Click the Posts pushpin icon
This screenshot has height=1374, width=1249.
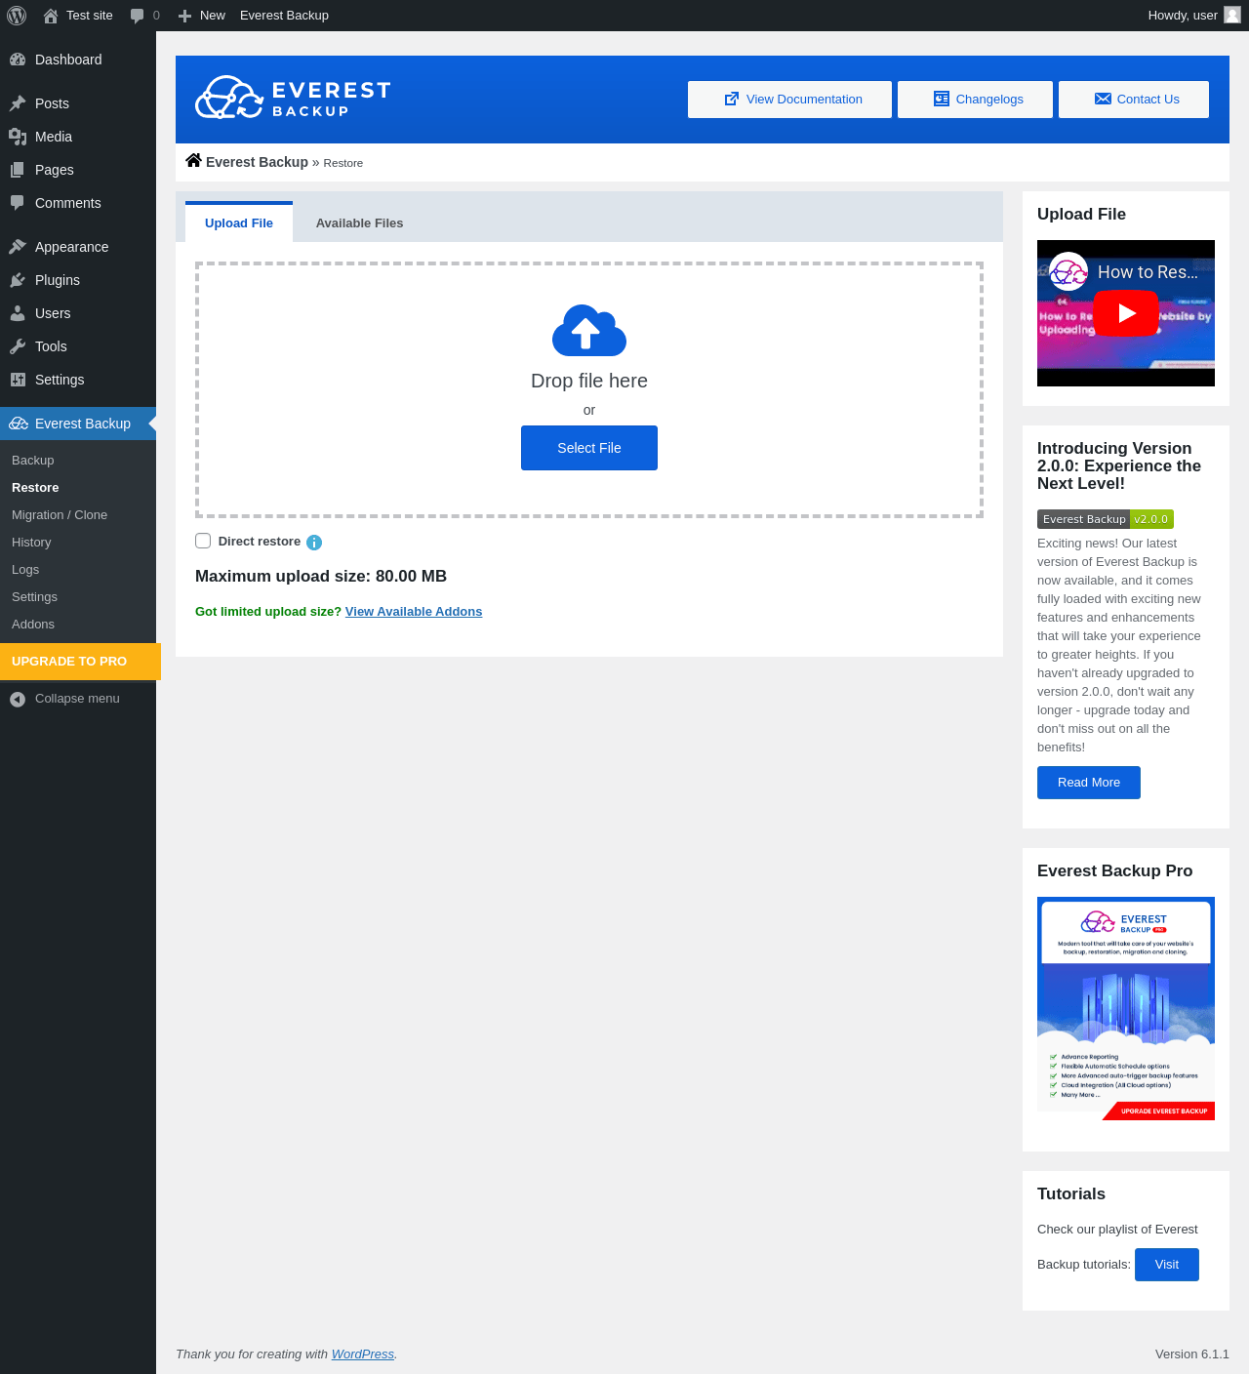click(18, 103)
